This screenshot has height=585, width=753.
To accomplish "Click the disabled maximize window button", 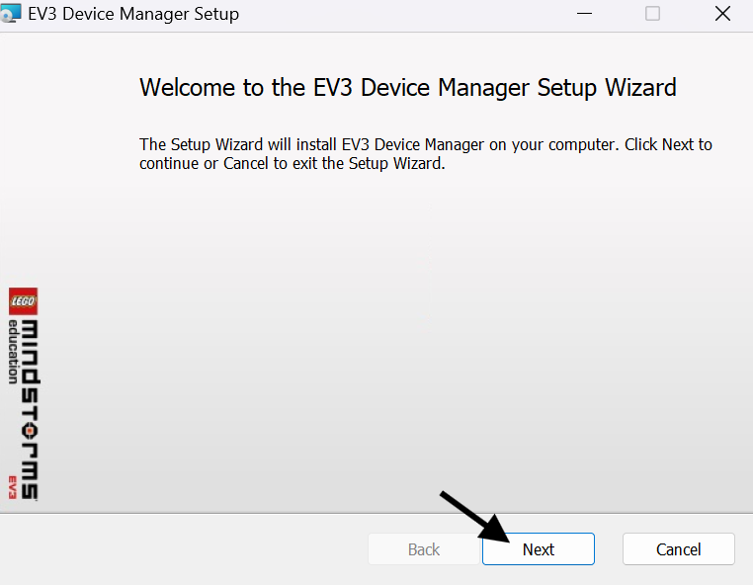I will [x=652, y=14].
